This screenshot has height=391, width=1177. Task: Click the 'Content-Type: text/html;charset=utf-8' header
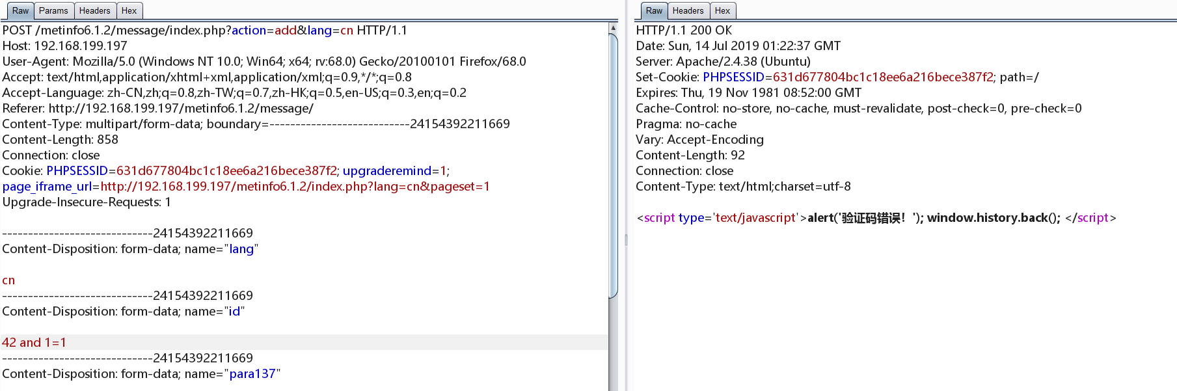tap(744, 187)
